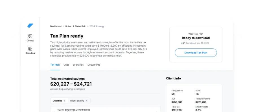
Task: Click the Branding label in sidebar
Action: tap(30, 53)
